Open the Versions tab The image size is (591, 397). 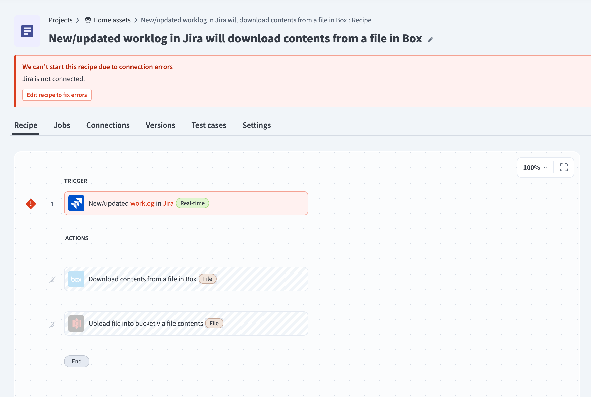pos(161,125)
